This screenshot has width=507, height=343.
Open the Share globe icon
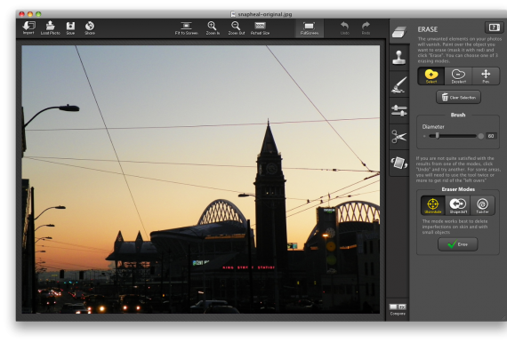tap(90, 28)
